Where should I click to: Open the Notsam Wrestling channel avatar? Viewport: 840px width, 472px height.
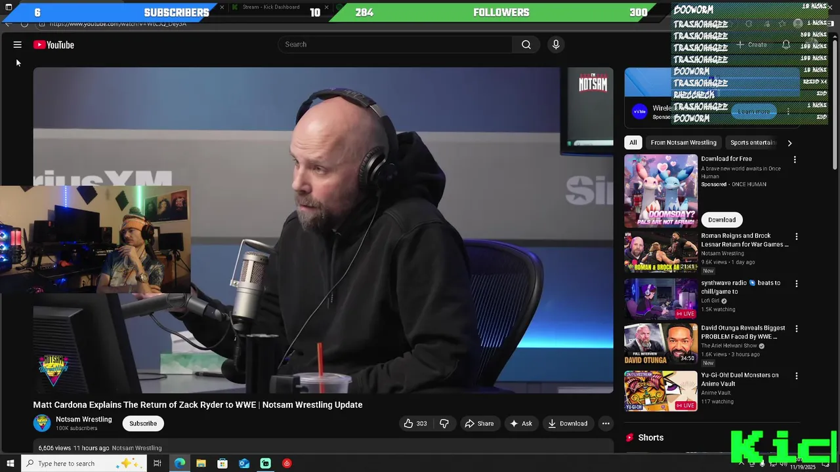42,423
